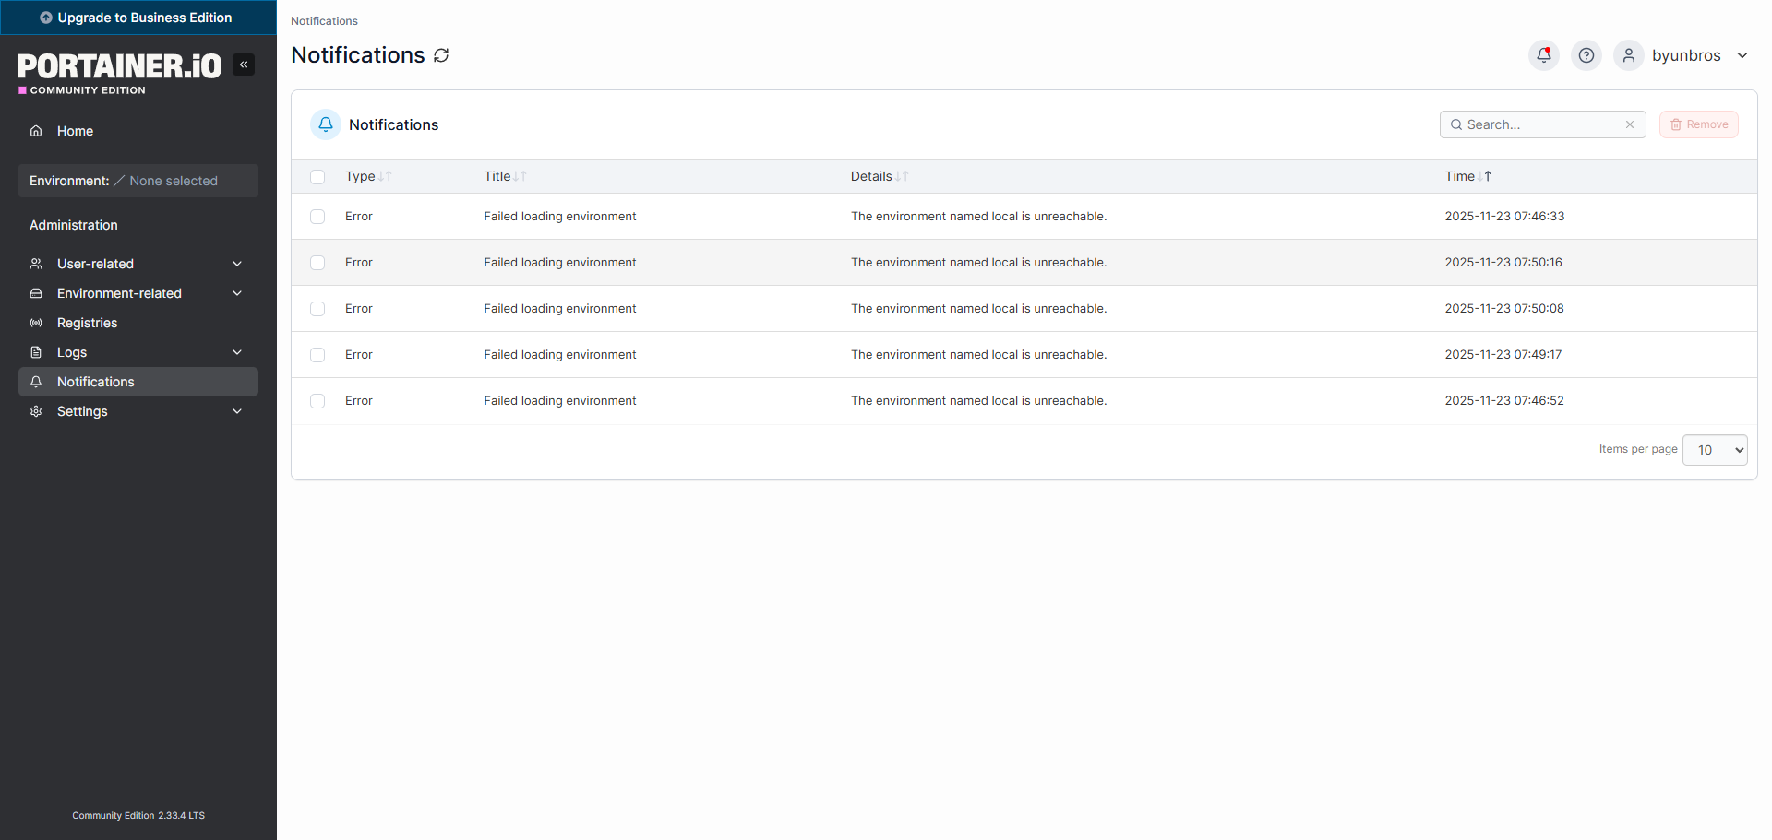This screenshot has height=840, width=1772.
Task: Click the user avatar icon
Action: (x=1628, y=55)
